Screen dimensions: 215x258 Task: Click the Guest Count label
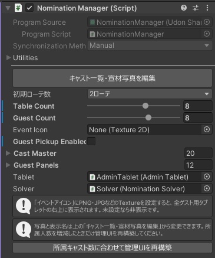34,118
